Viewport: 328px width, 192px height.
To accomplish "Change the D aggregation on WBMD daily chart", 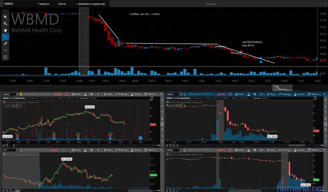I will [98, 94].
